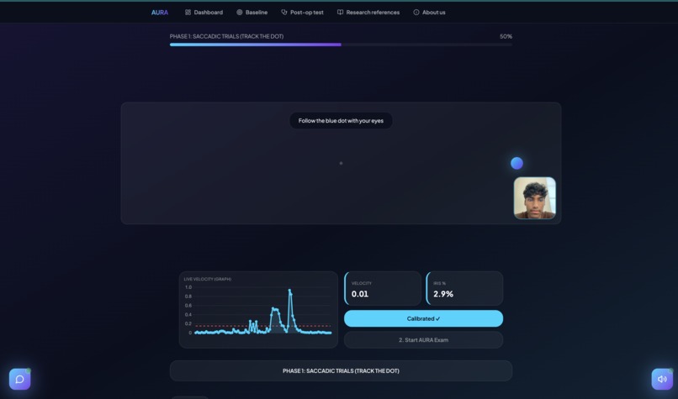Go to the Baseline page
The width and height of the screenshot is (678, 399).
pos(252,13)
